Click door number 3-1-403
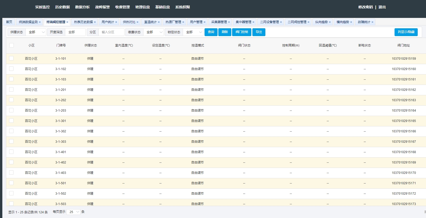 (x=61, y=173)
